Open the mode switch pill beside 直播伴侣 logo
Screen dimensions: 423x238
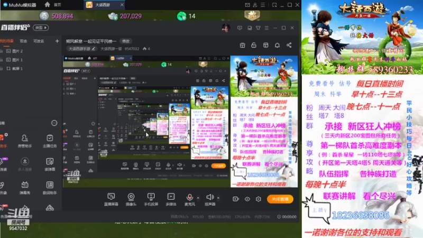[41, 28]
